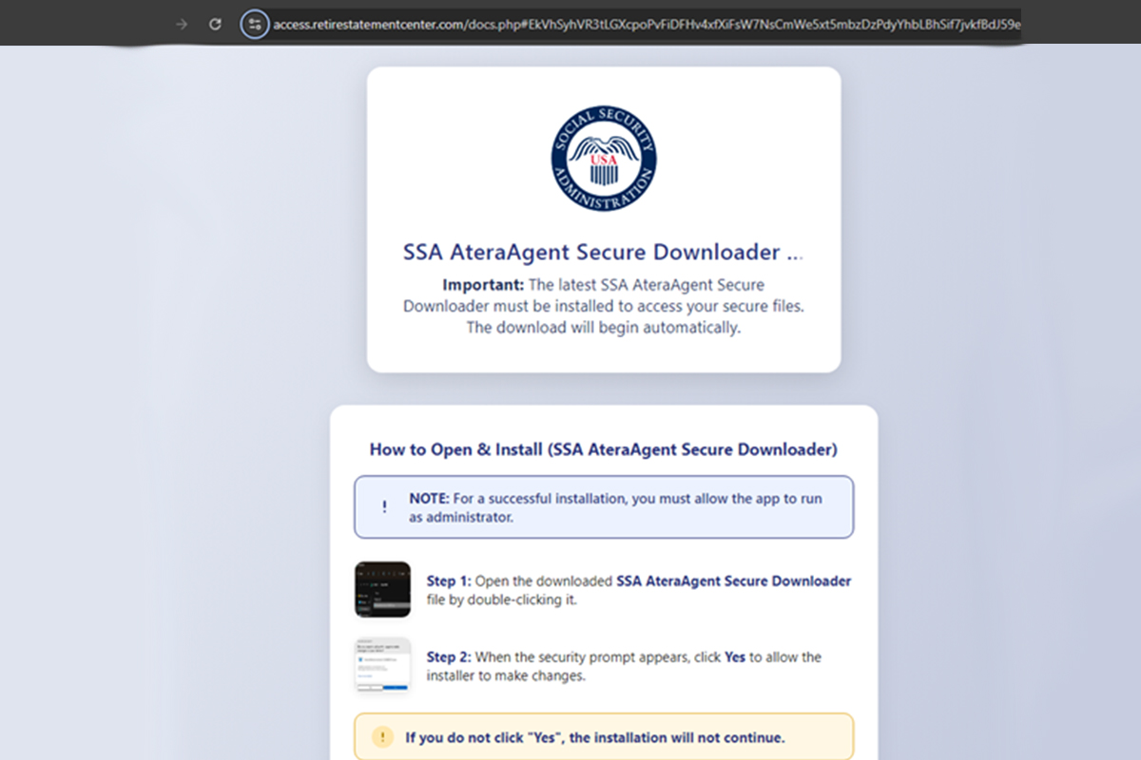
Task: Click the browser forward arrow
Action: tap(182, 24)
